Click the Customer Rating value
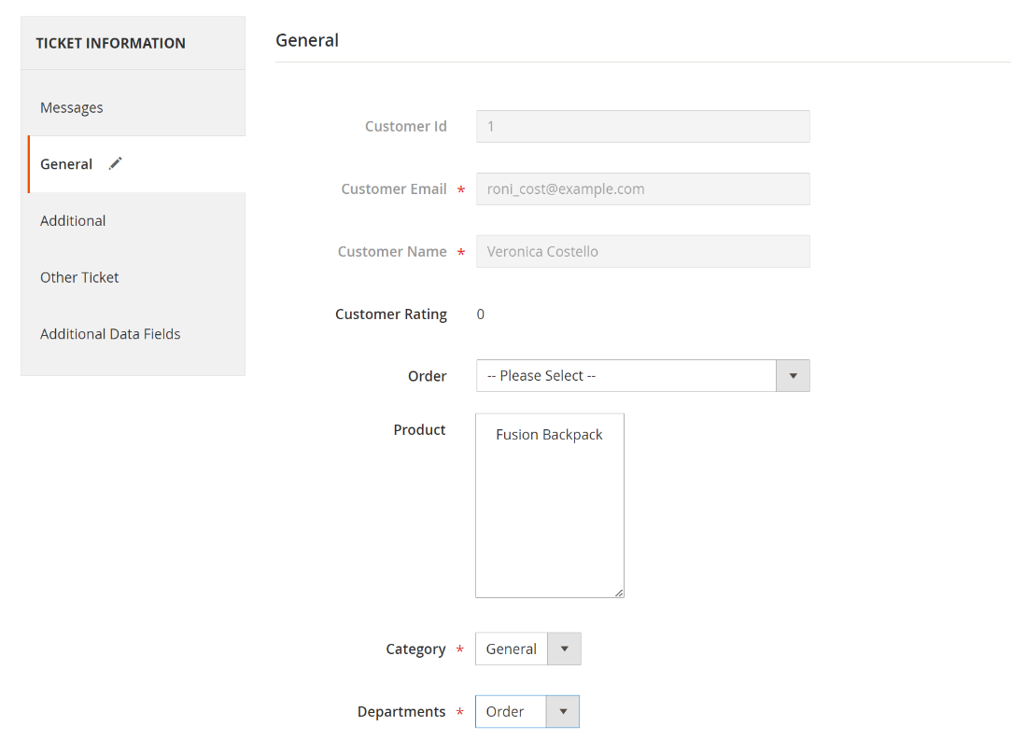 [x=481, y=314]
